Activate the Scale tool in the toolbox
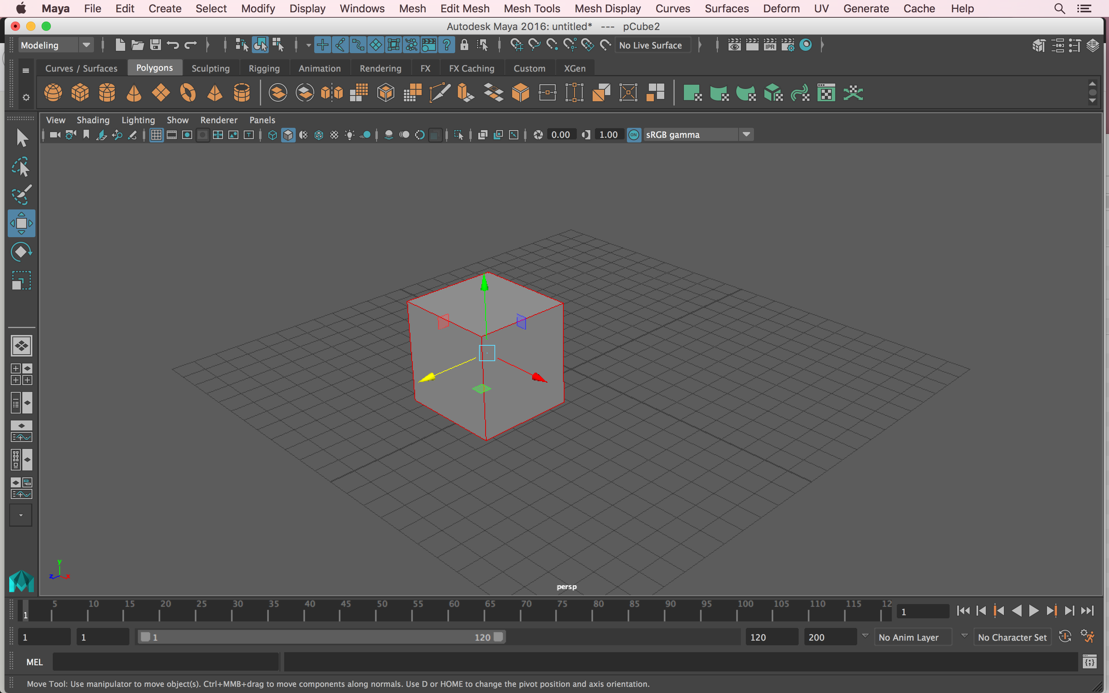The height and width of the screenshot is (693, 1109). [21, 280]
